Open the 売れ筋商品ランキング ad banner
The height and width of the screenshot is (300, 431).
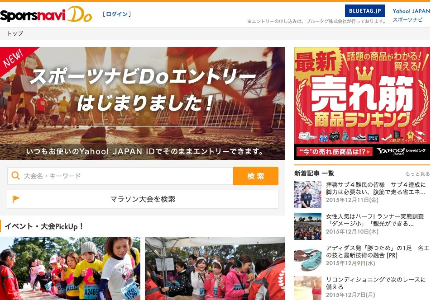pyautogui.click(x=362, y=103)
